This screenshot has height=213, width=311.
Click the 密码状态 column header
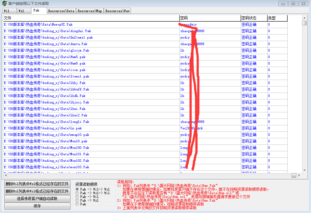coord(253,18)
